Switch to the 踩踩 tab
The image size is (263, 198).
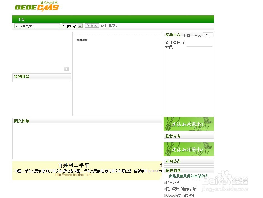tap(187, 35)
